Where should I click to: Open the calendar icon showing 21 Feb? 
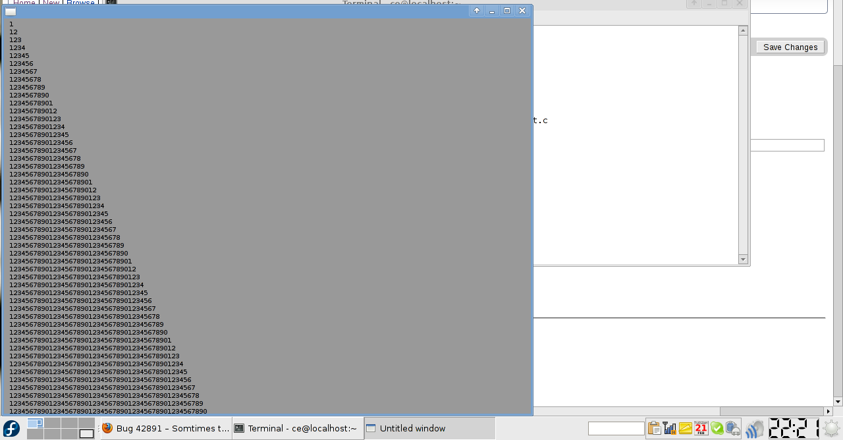(x=701, y=428)
